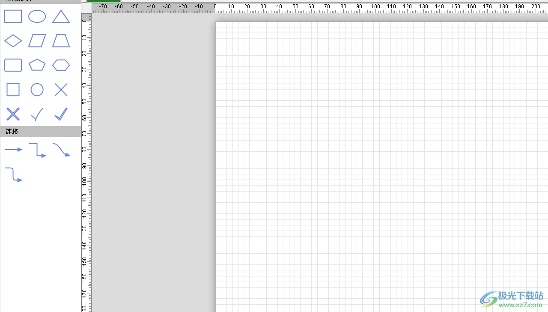548x312 pixels.
Task: Choose the trapezoid shape
Action: (x=61, y=41)
